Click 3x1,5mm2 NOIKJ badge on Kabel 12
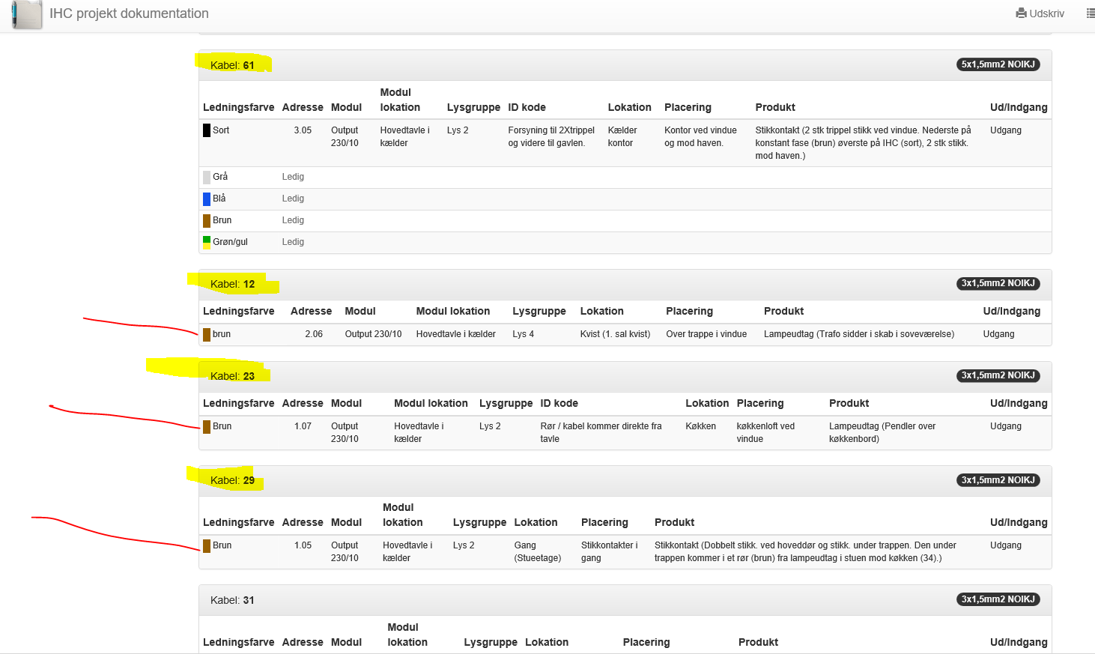1095x654 pixels. [998, 283]
